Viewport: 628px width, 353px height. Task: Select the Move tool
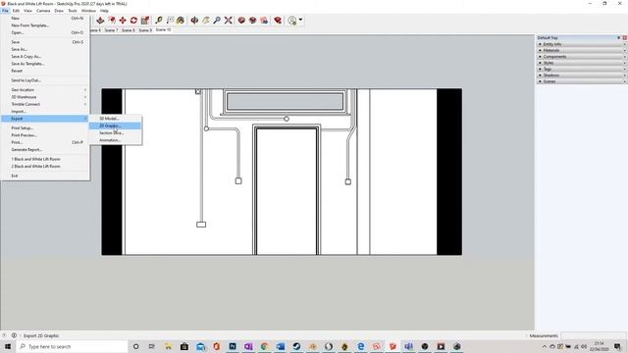coord(123,20)
